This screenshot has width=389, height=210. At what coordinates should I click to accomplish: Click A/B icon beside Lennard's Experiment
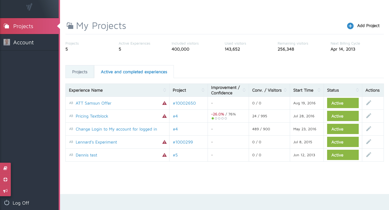coord(71,142)
